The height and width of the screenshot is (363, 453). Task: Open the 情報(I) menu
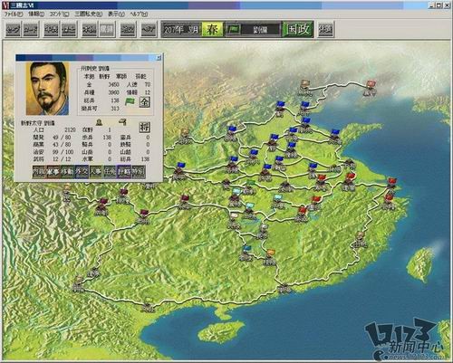[36, 14]
